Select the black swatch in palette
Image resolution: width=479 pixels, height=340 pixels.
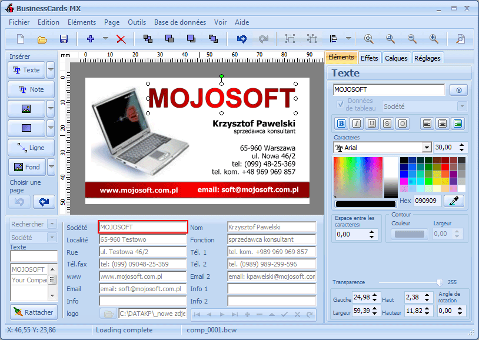tap(404, 161)
